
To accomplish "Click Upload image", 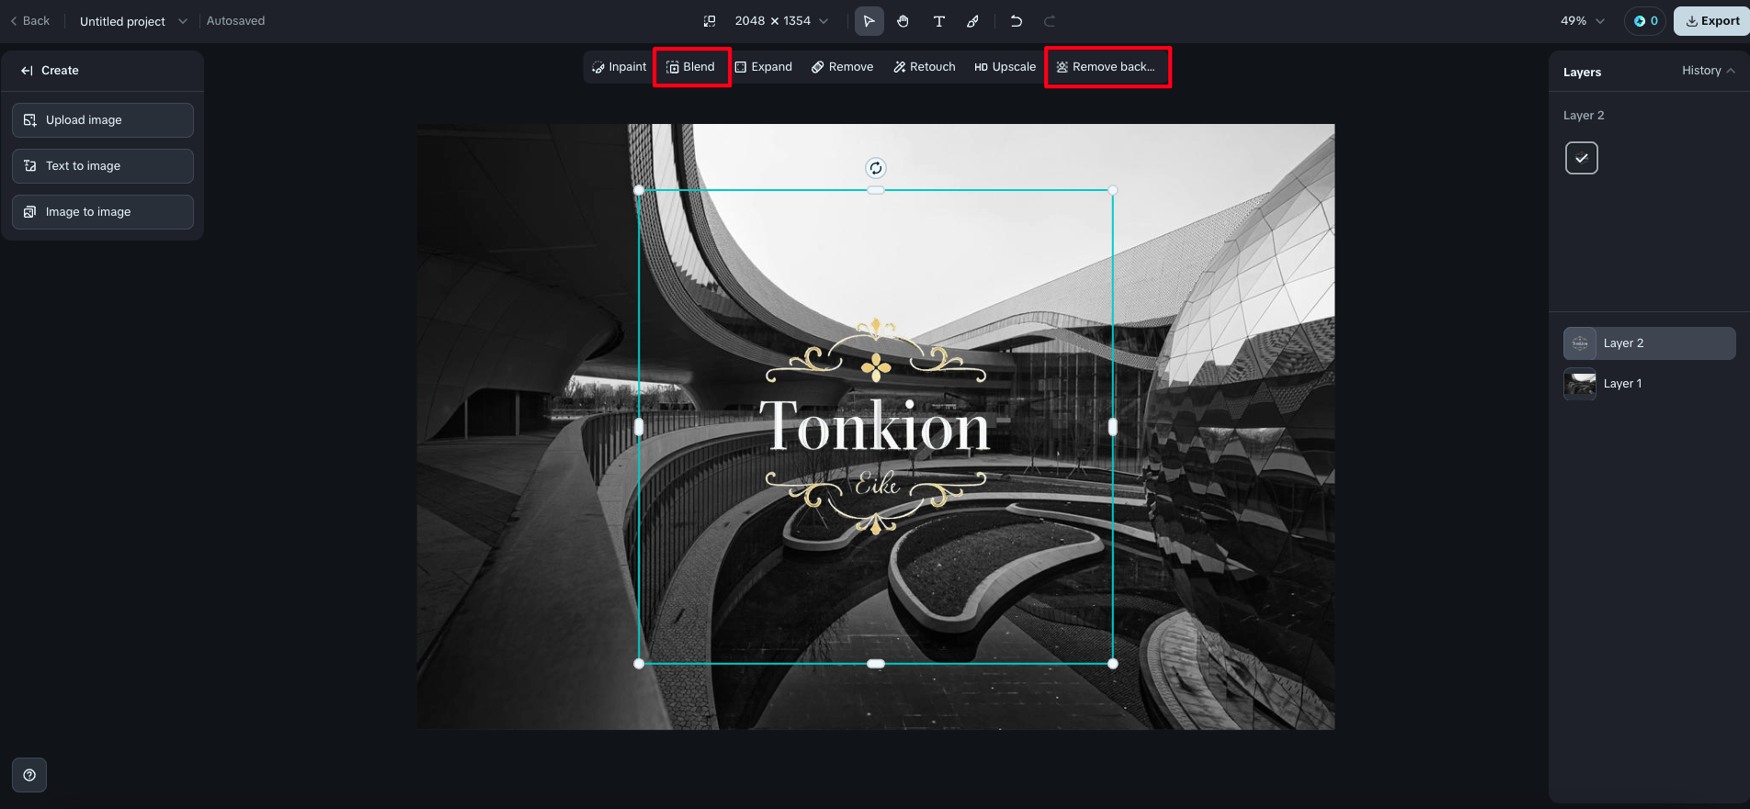I will 103,120.
